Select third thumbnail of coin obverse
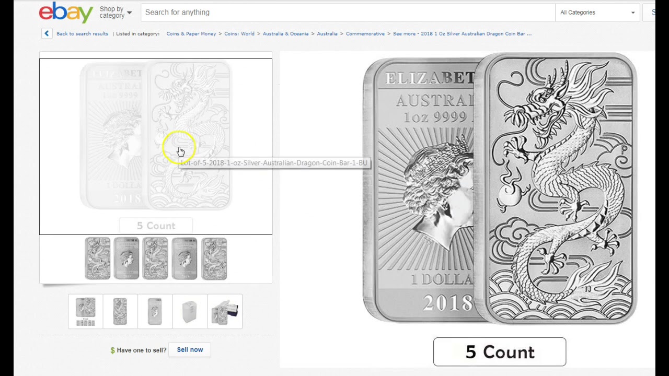 (x=155, y=311)
